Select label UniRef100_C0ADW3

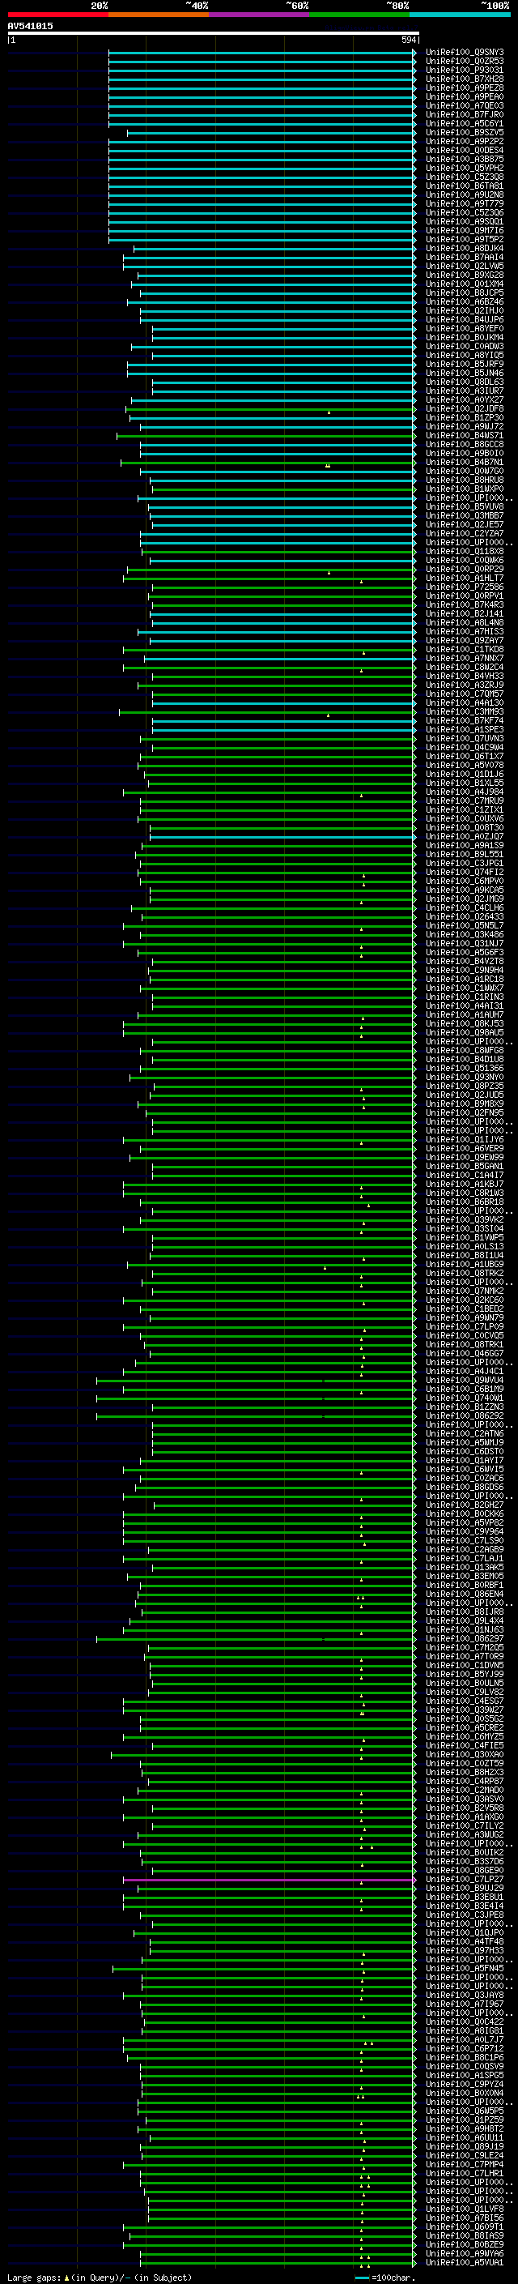[464, 347]
